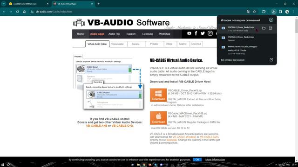The height and width of the screenshot is (167, 298).
Task: Select the Coconut tab
Action: pos(196,44)
